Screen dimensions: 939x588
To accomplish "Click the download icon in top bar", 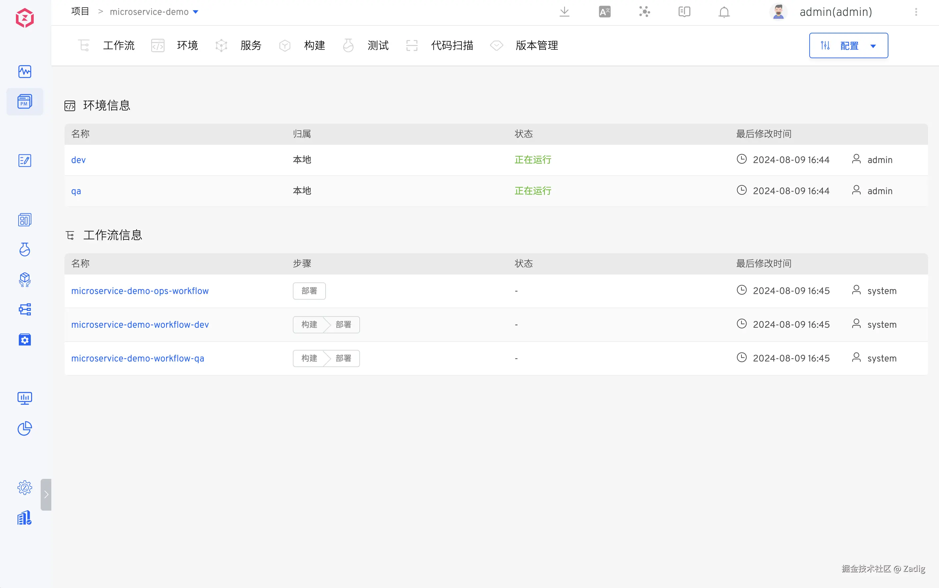I will (564, 12).
